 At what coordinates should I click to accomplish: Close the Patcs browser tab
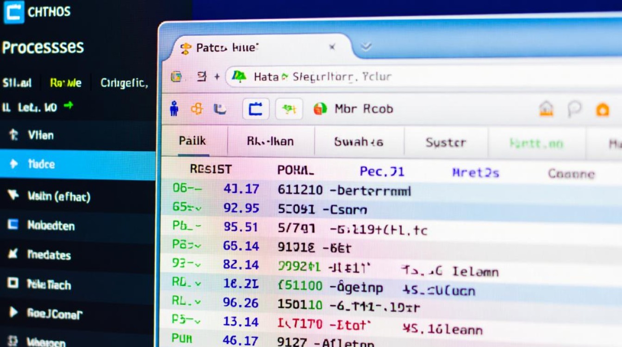pyautogui.click(x=332, y=47)
